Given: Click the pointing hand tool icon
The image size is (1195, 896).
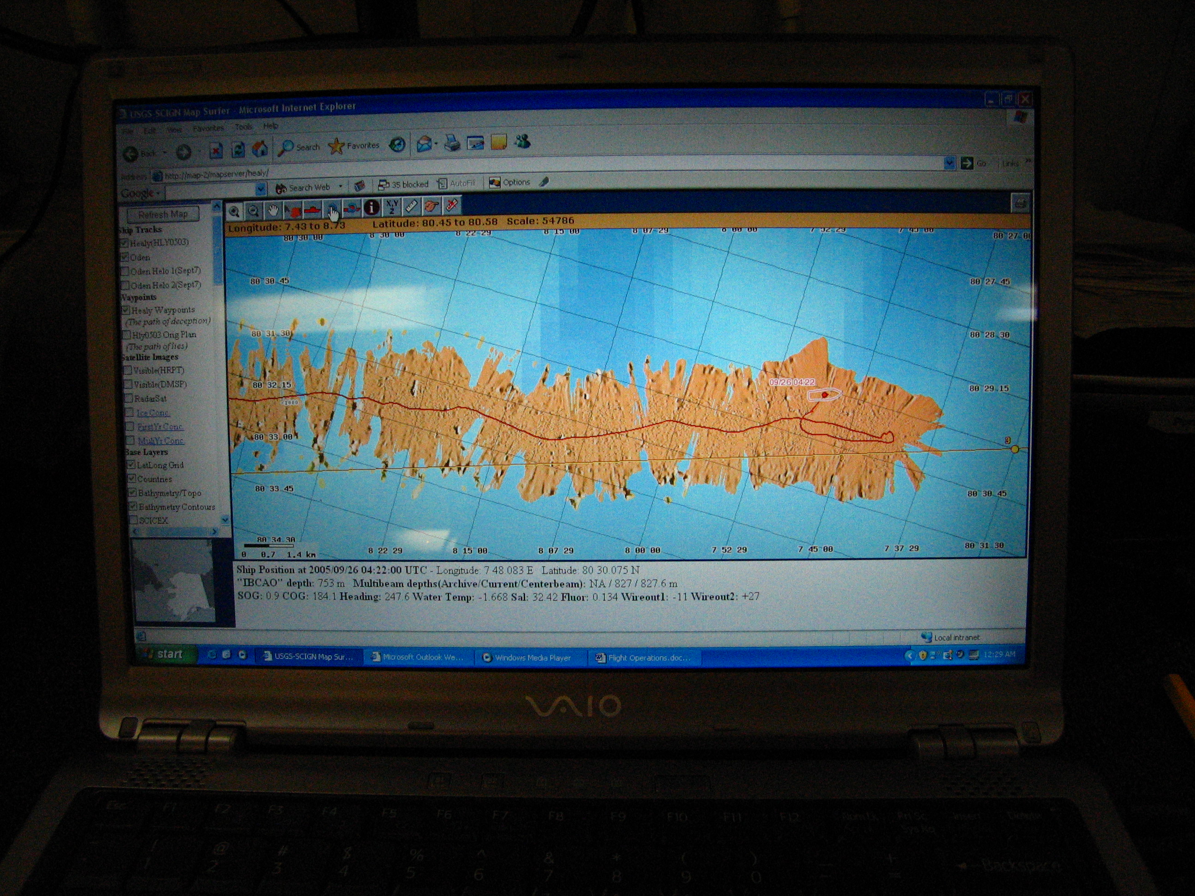Looking at the screenshot, I should pos(431,206).
